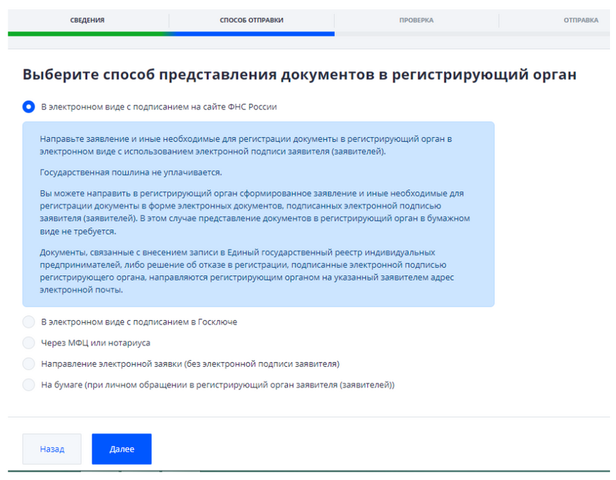
Task: Open the Проверка step tab
Action: (417, 20)
